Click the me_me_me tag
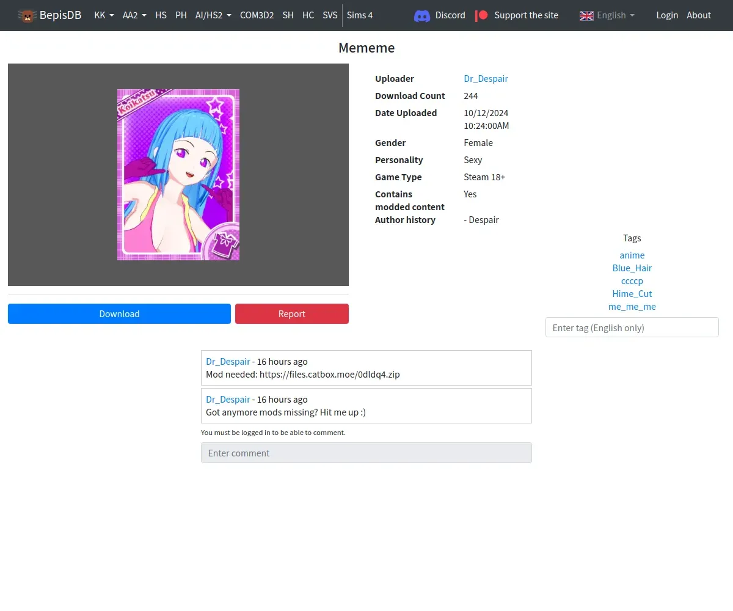Screen dimensions: 733x611 632,307
